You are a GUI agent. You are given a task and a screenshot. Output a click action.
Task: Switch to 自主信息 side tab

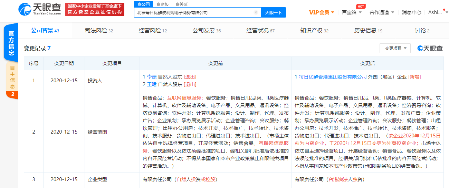[x=12, y=77]
